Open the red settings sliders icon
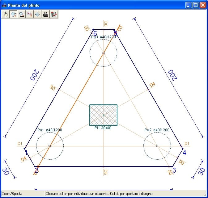This screenshot has width=208, height=198. point(54,14)
